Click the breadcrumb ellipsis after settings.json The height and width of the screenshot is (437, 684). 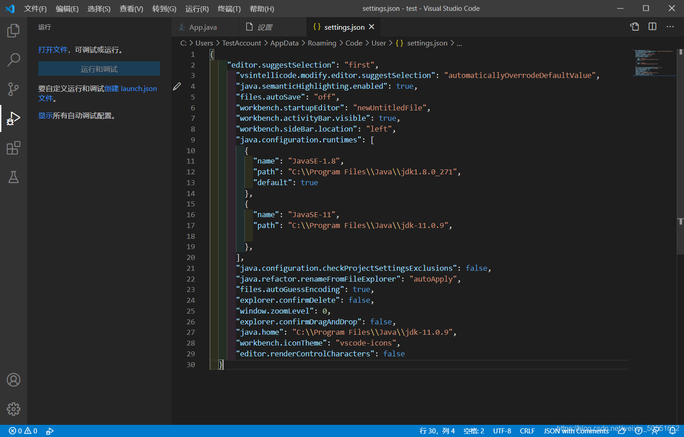[459, 43]
